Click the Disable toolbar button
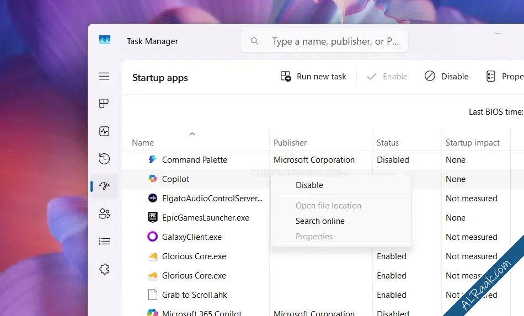Screen dimensions: 524x316 446,77
